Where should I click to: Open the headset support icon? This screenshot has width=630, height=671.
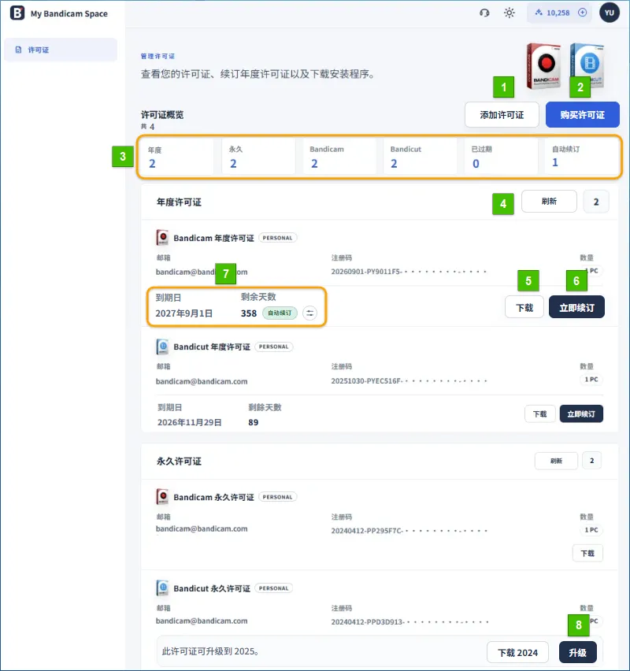484,13
